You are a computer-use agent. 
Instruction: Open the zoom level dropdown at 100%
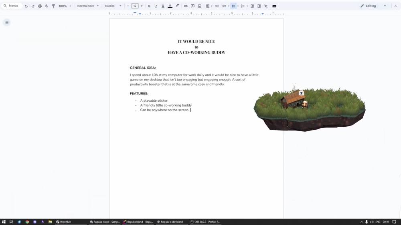65,6
